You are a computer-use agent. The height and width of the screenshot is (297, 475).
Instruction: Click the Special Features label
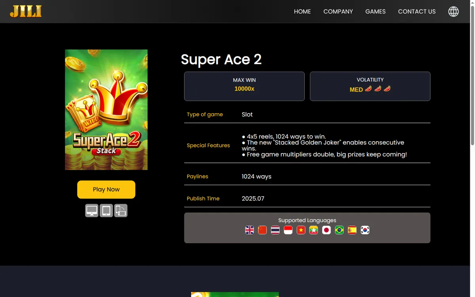coord(208,145)
